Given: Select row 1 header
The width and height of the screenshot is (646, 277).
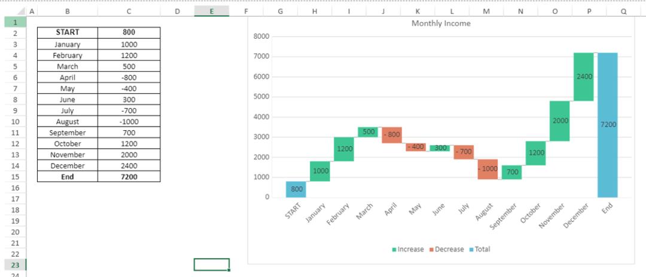Looking at the screenshot, I should (x=15, y=21).
